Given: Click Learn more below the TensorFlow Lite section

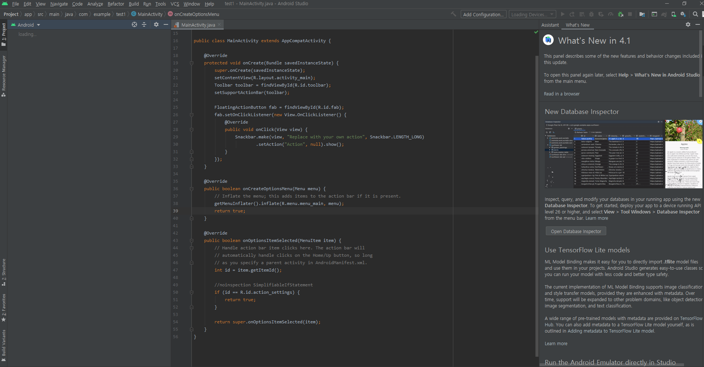Looking at the screenshot, I should [x=556, y=343].
